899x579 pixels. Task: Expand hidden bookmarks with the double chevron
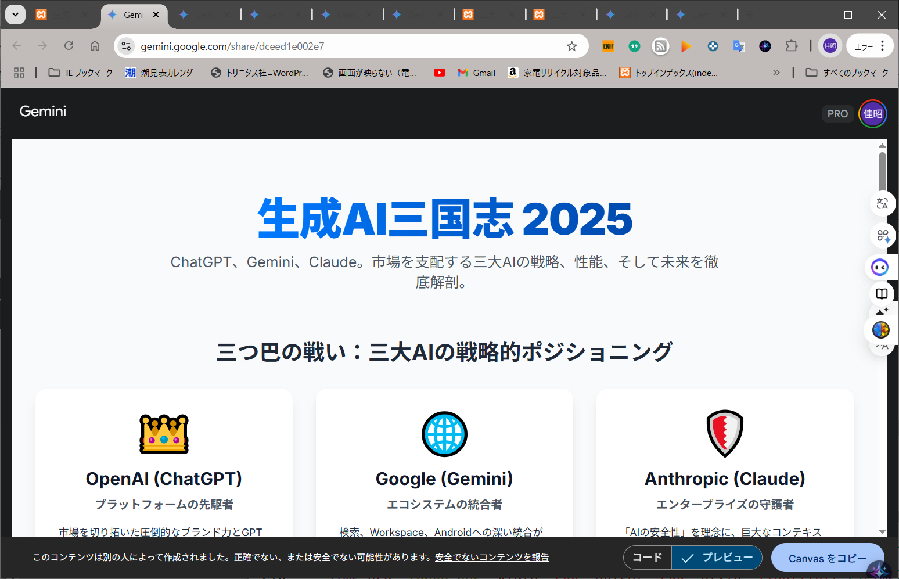(x=776, y=73)
